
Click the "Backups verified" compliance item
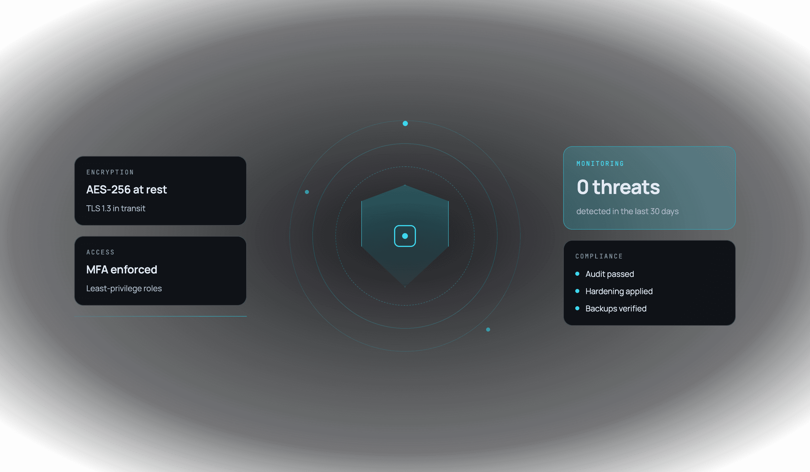point(616,309)
